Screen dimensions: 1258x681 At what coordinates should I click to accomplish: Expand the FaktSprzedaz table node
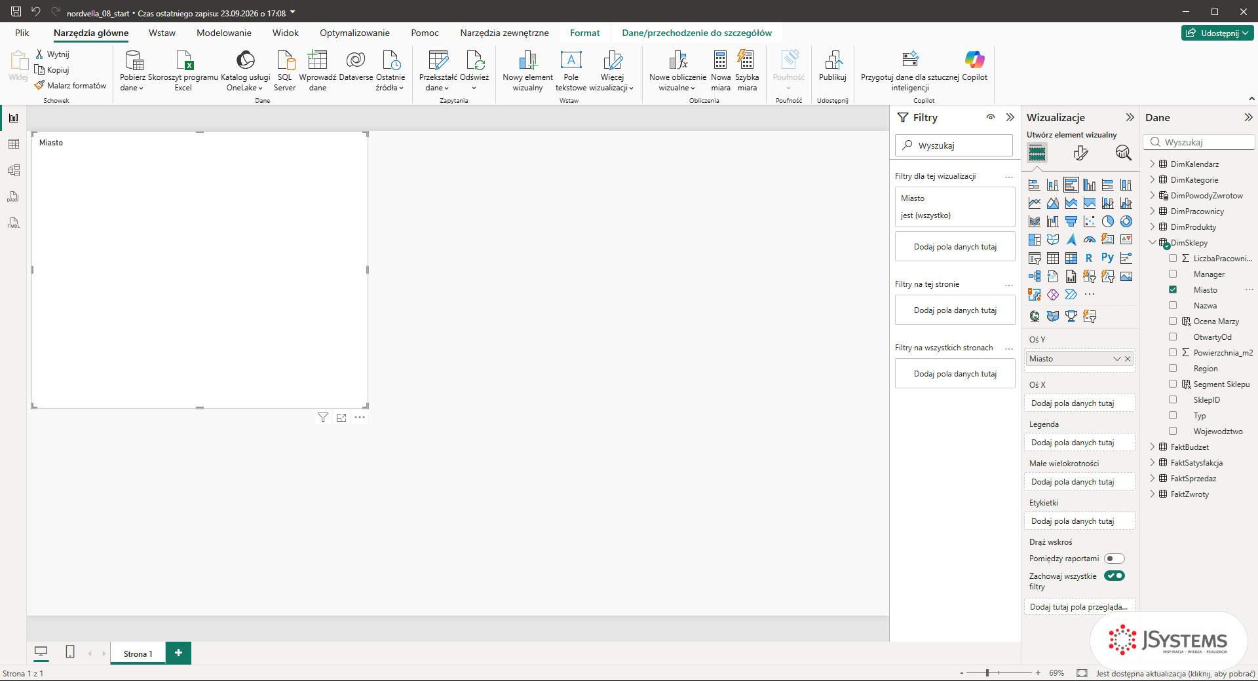click(1153, 478)
